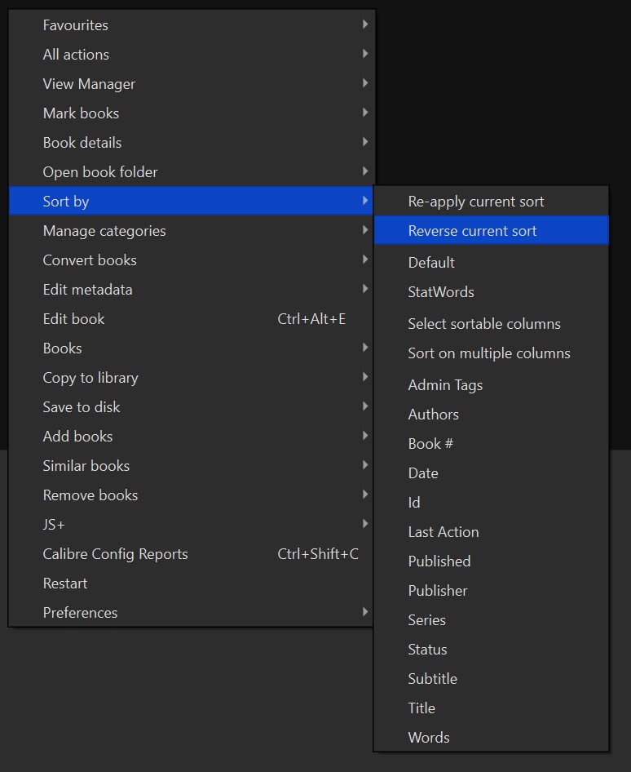This screenshot has height=772, width=631.
Task: Expand the Favourites submenu arrow
Action: [x=364, y=24]
